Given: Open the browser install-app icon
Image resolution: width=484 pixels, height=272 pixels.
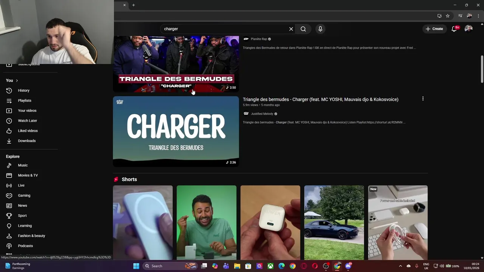Looking at the screenshot, I should [x=439, y=16].
